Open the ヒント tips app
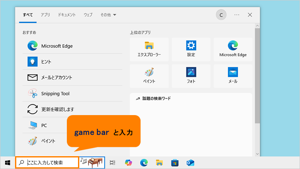 (72, 62)
